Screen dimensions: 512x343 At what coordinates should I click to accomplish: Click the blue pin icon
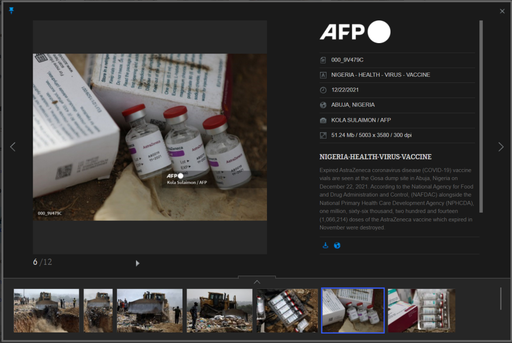pos(11,10)
